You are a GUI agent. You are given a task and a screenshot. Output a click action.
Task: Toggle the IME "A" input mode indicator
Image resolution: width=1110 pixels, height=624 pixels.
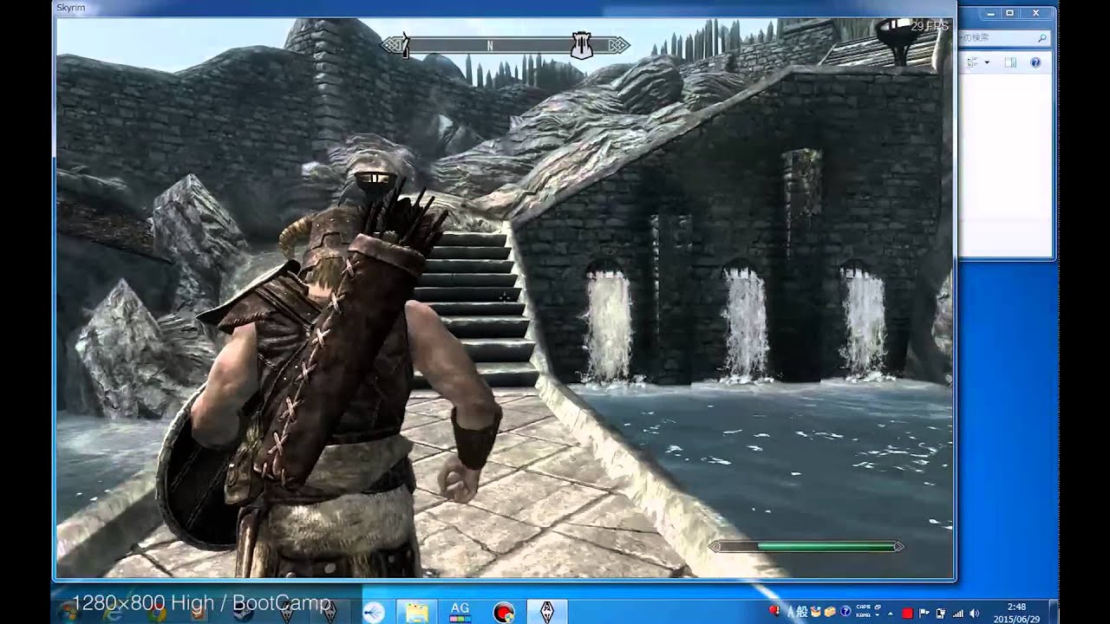tap(791, 611)
